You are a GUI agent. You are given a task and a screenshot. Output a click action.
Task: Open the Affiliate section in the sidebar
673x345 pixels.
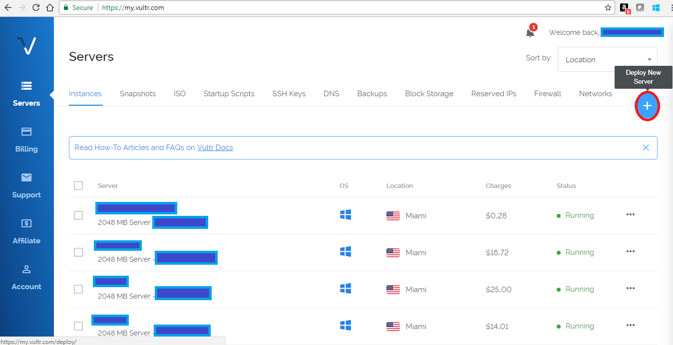coord(26,231)
